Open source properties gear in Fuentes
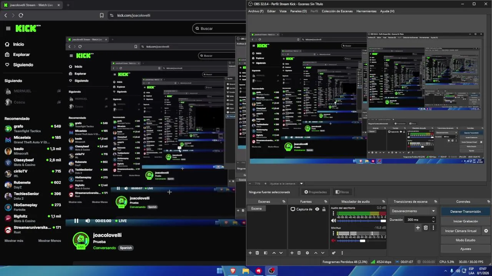The height and width of the screenshot is (276, 492). [307, 253]
